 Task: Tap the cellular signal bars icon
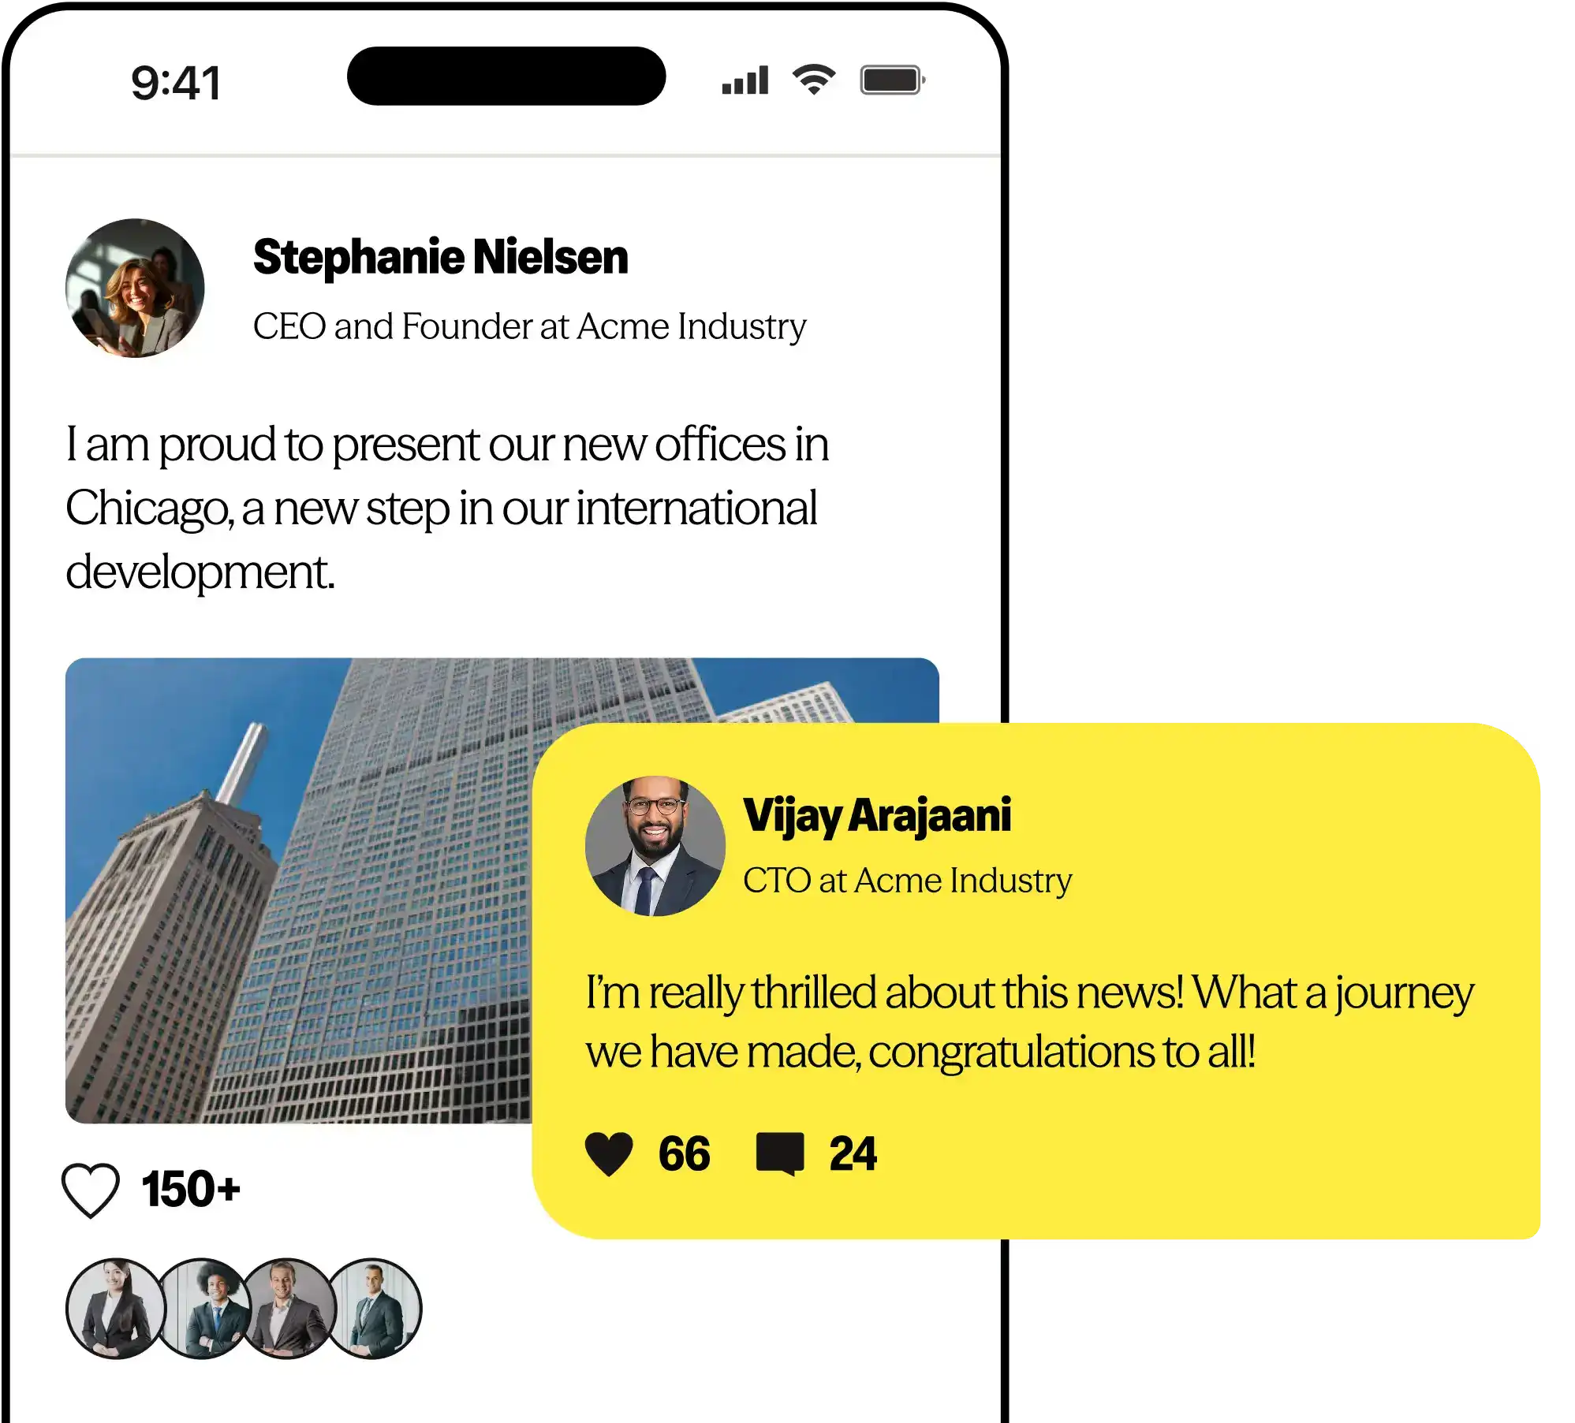[745, 80]
